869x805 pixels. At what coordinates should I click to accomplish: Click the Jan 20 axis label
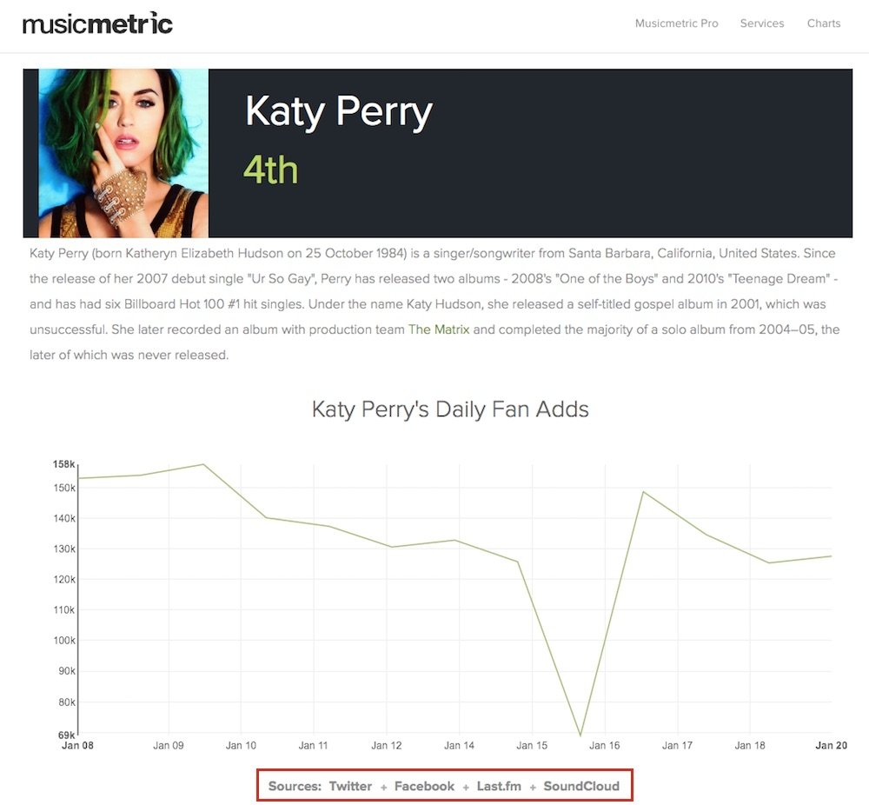click(831, 745)
